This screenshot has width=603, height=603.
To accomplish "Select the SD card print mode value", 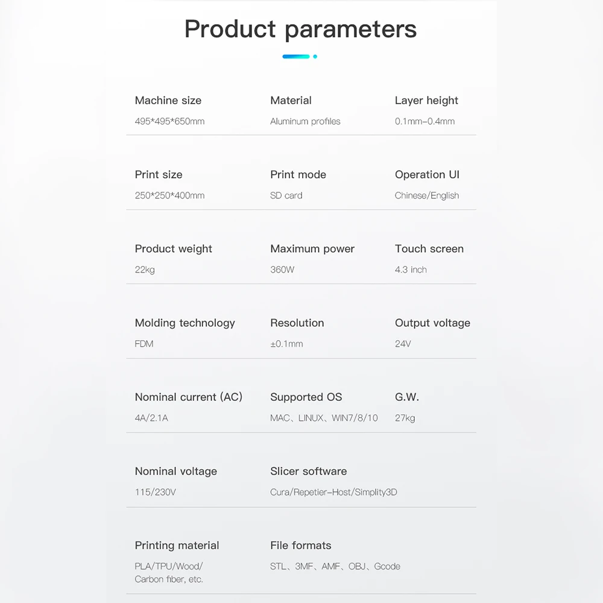I will (286, 195).
